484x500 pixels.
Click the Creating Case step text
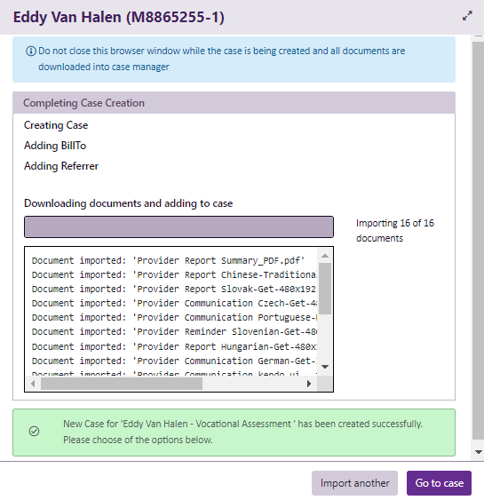tap(56, 125)
